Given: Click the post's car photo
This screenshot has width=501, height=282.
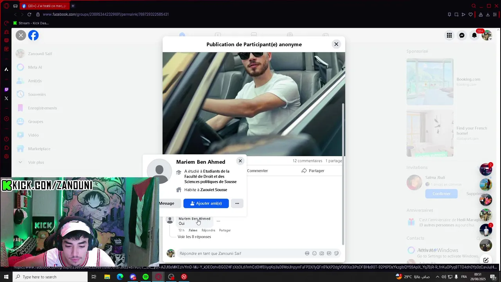Looking at the screenshot, I should pos(254,104).
